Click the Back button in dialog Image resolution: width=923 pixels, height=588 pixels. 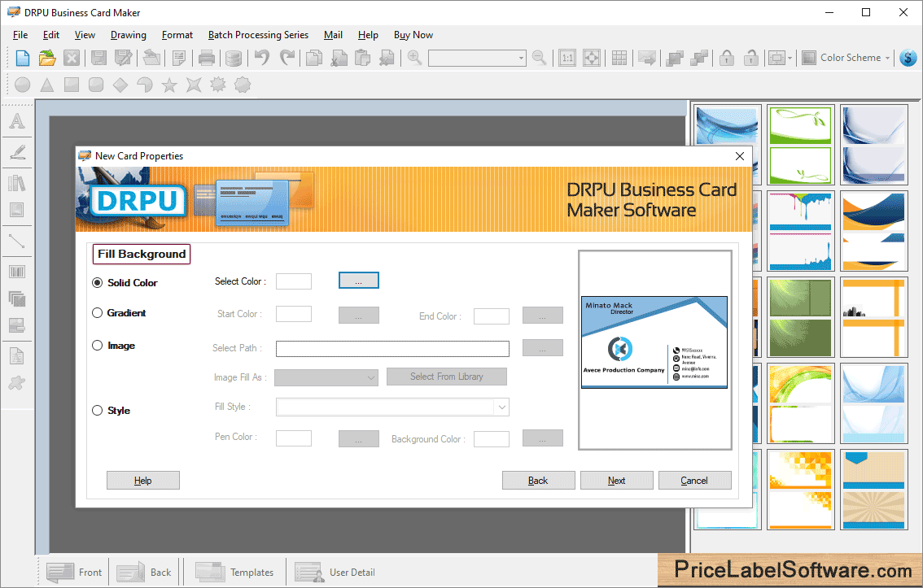tap(538, 481)
